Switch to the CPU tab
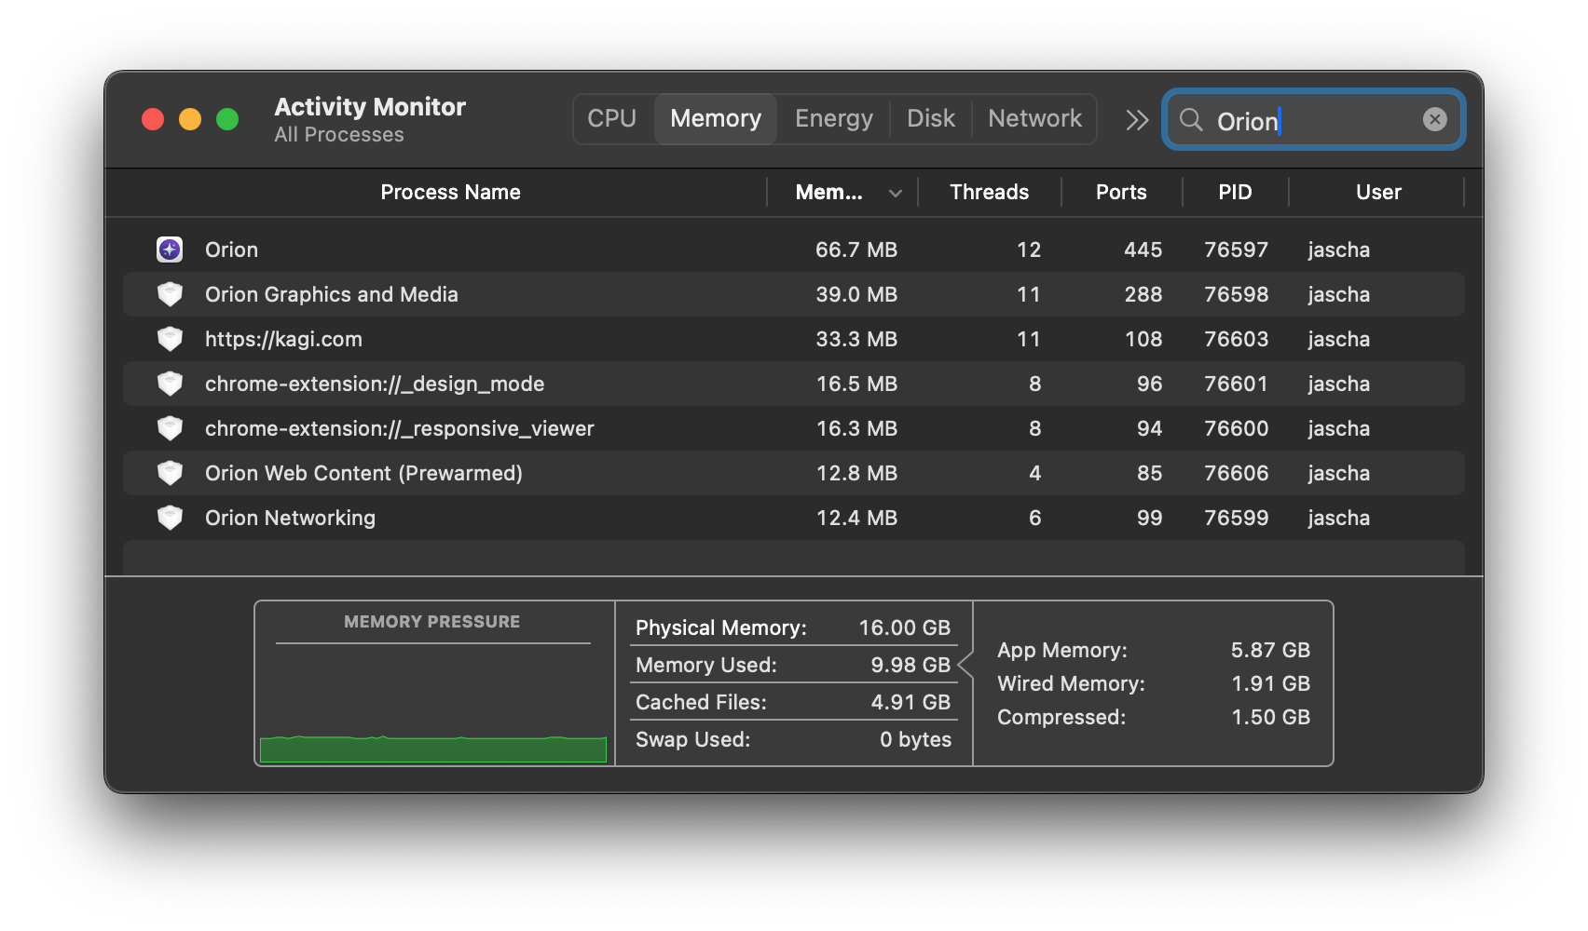This screenshot has width=1588, height=931. pyautogui.click(x=612, y=118)
